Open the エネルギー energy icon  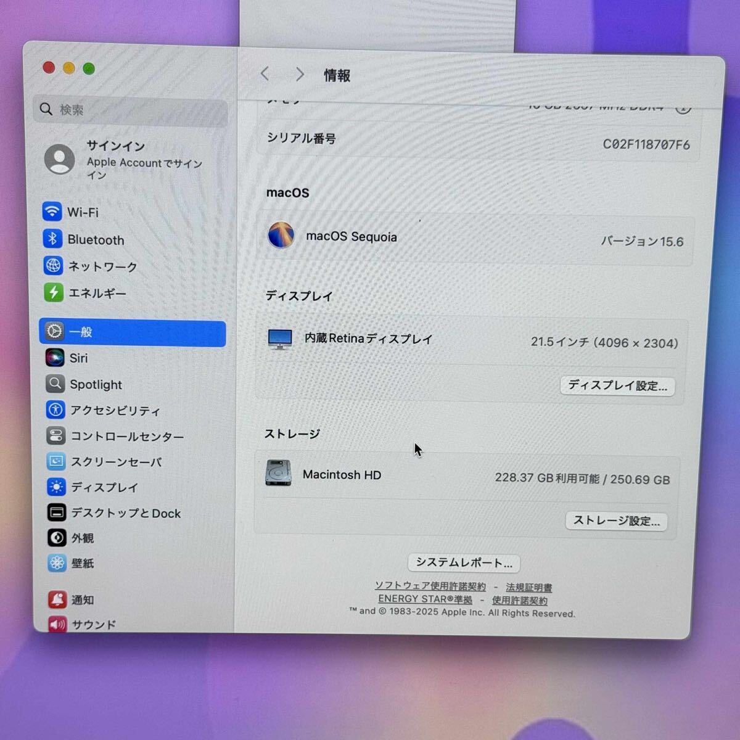click(54, 292)
